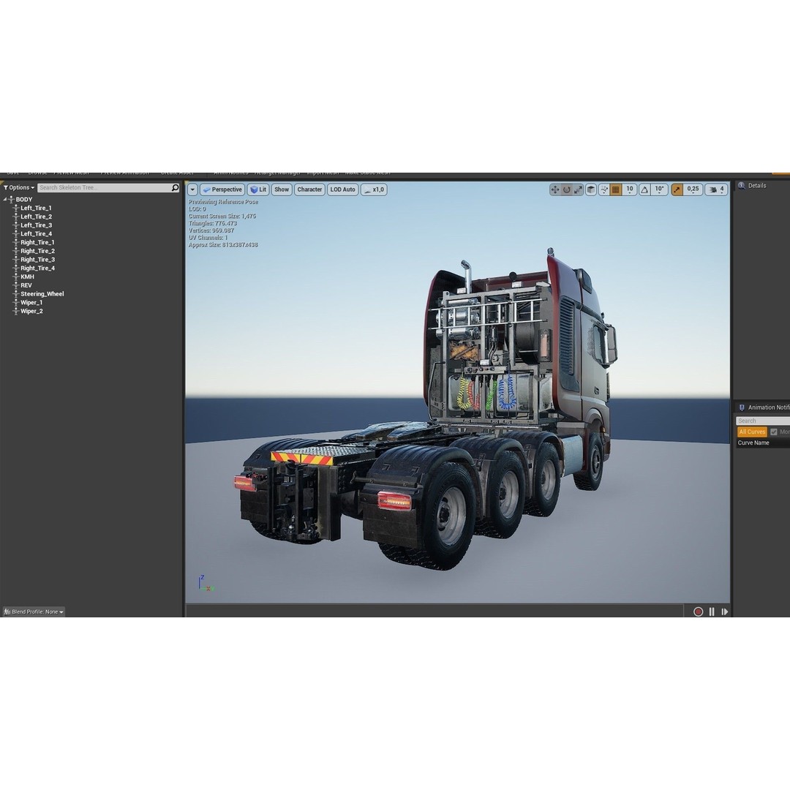The height and width of the screenshot is (790, 790).
Task: Select the Wiper_2 bone
Action: point(31,311)
